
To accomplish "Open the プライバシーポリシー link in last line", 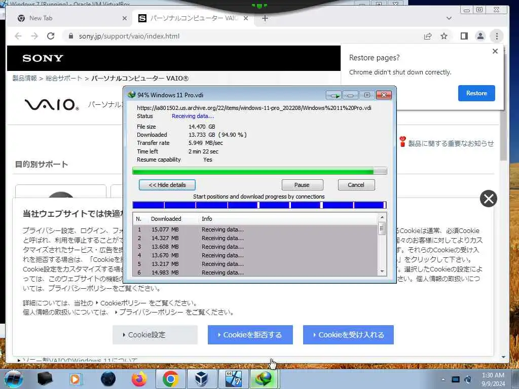I will tap(151, 312).
